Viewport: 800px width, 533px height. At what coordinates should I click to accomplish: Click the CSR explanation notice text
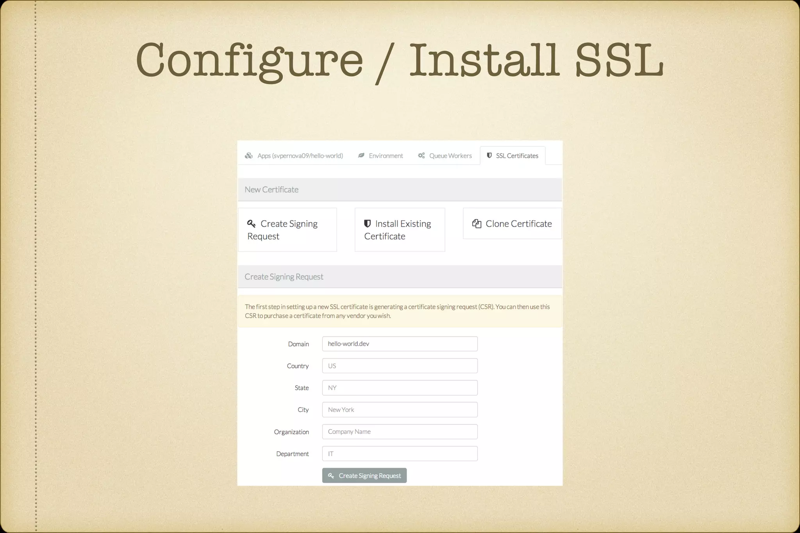[x=397, y=311]
